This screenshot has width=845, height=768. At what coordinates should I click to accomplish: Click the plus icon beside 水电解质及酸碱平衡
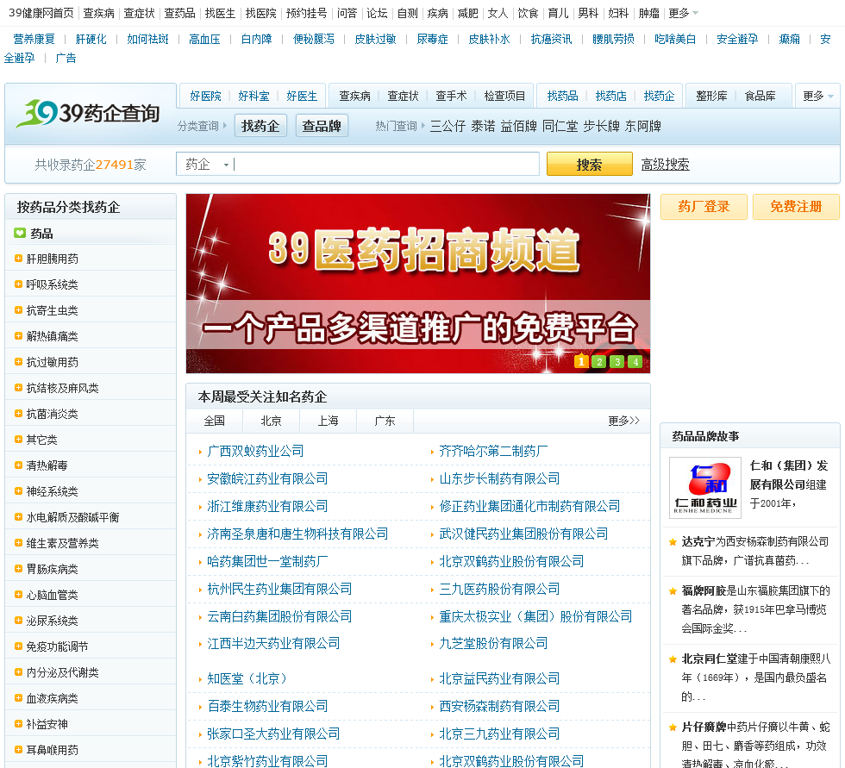tap(18, 517)
